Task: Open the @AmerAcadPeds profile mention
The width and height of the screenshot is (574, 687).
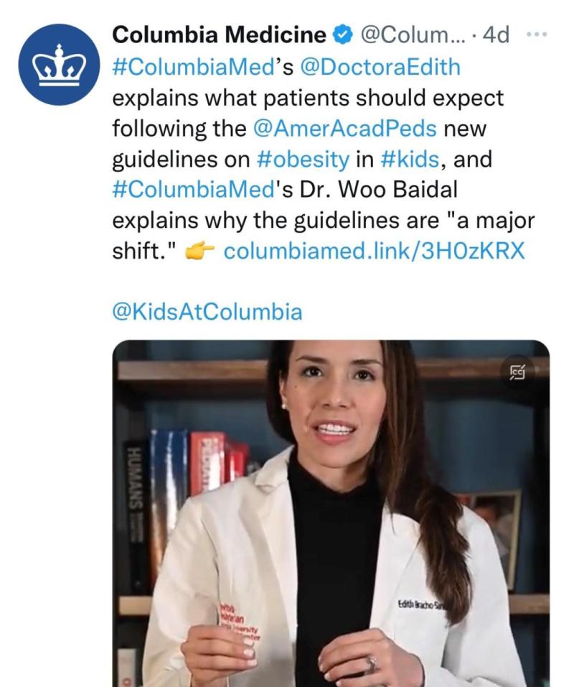Action: 344,129
